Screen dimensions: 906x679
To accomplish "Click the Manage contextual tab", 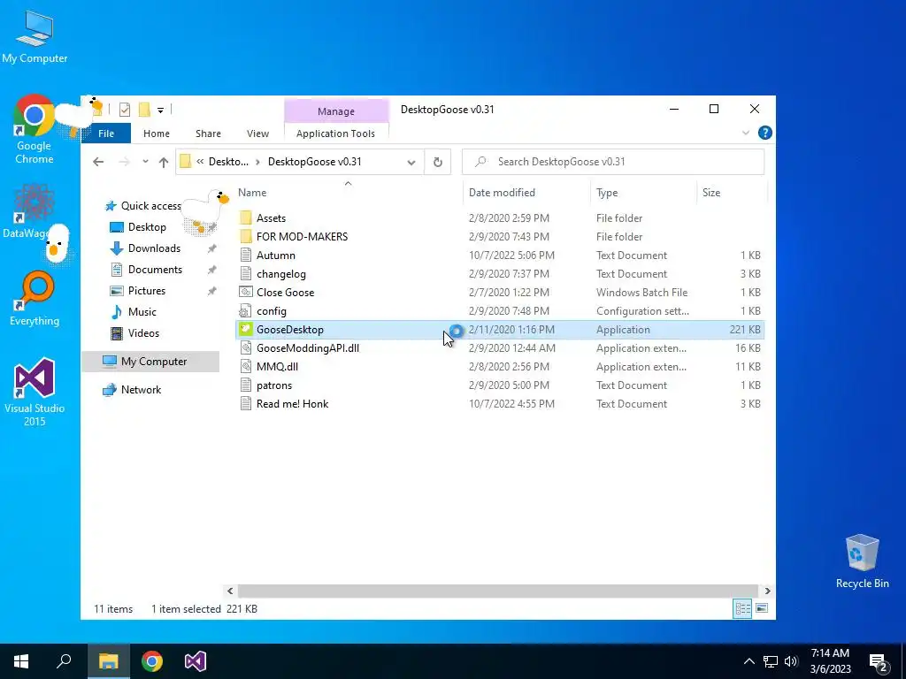I will click(x=336, y=111).
